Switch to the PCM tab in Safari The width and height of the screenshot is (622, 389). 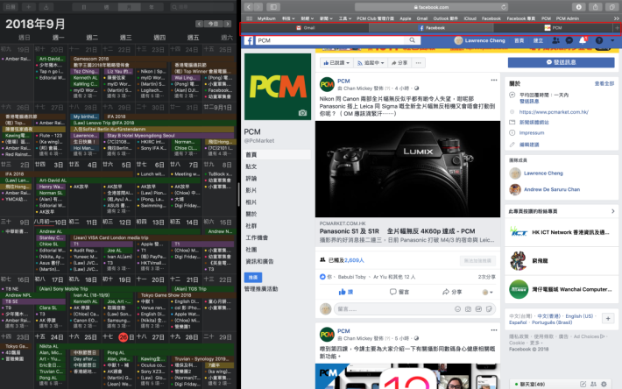point(553,28)
